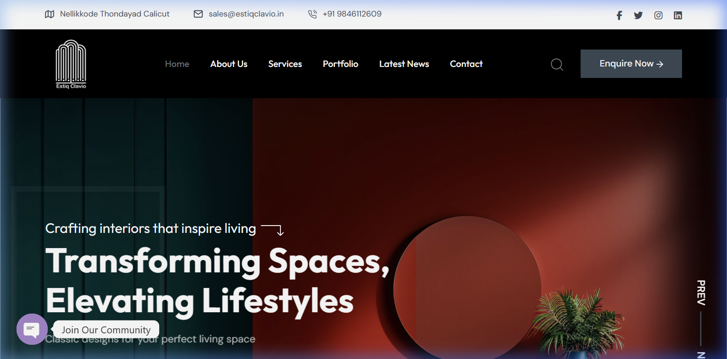Open the Instagram social icon
Image resolution: width=727 pixels, height=359 pixels.
coord(658,16)
